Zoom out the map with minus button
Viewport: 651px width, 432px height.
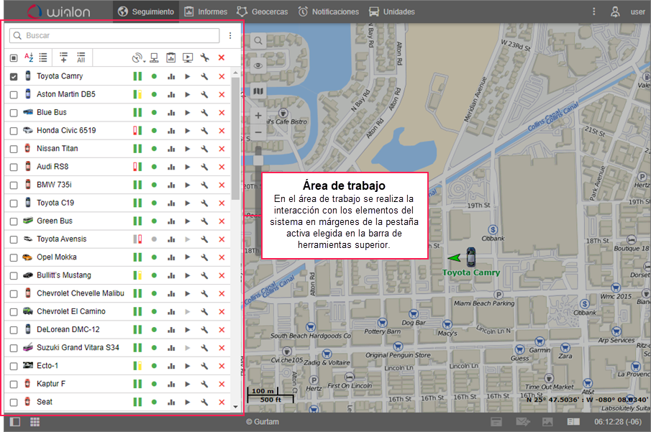[258, 133]
